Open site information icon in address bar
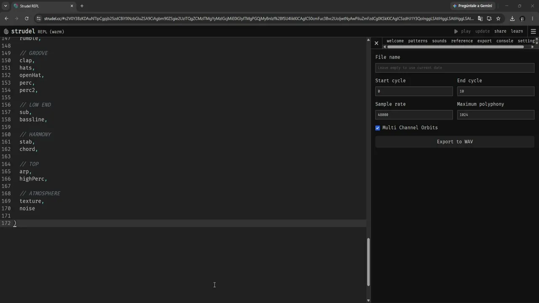 coord(39,19)
